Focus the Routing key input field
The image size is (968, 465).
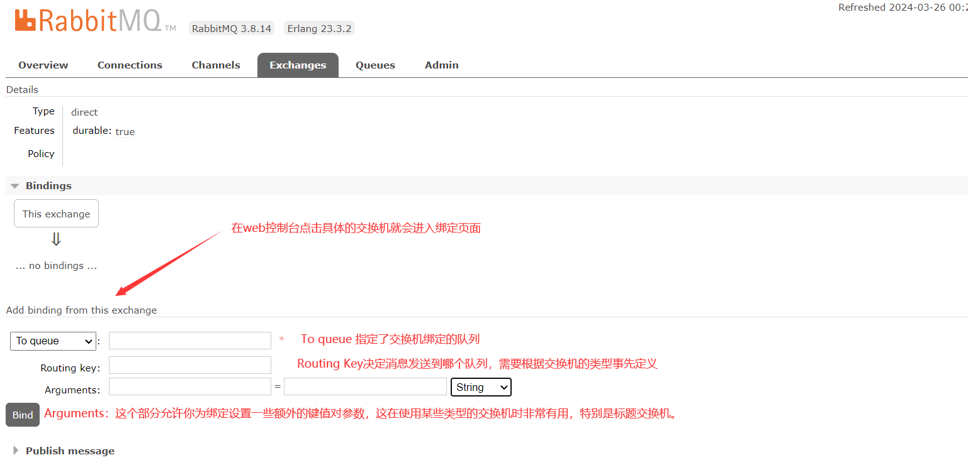click(190, 365)
